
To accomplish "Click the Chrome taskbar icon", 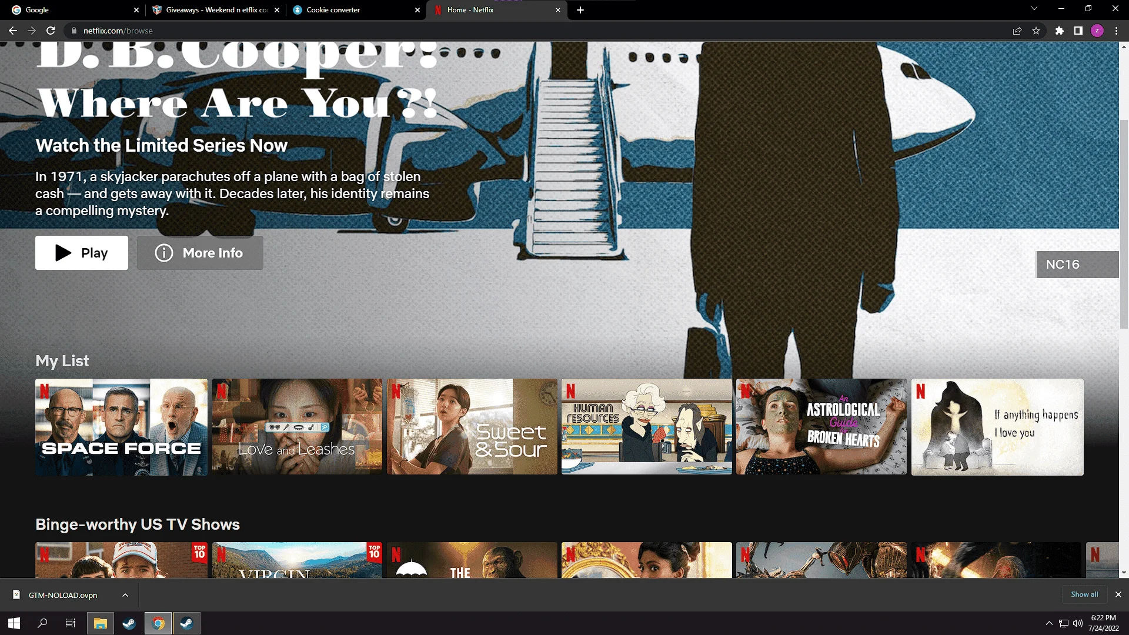I will [158, 623].
